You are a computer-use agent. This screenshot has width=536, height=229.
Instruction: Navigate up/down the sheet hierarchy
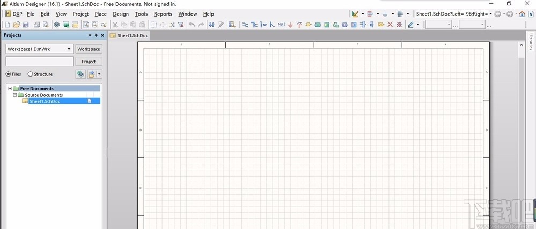click(212, 25)
